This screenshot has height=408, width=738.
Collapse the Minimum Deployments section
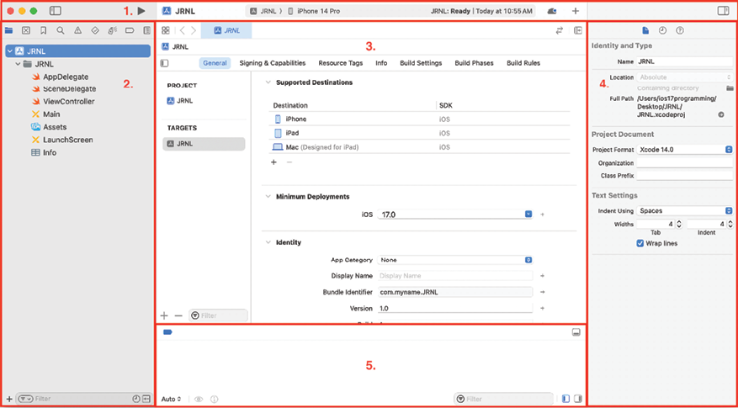click(x=268, y=197)
